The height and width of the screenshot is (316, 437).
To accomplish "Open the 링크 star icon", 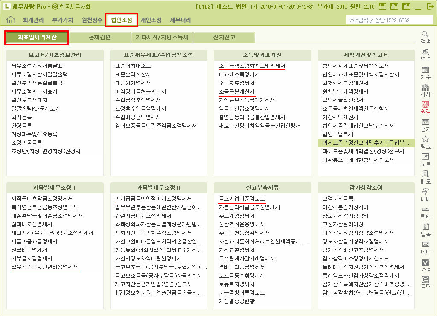I will point(425,143).
